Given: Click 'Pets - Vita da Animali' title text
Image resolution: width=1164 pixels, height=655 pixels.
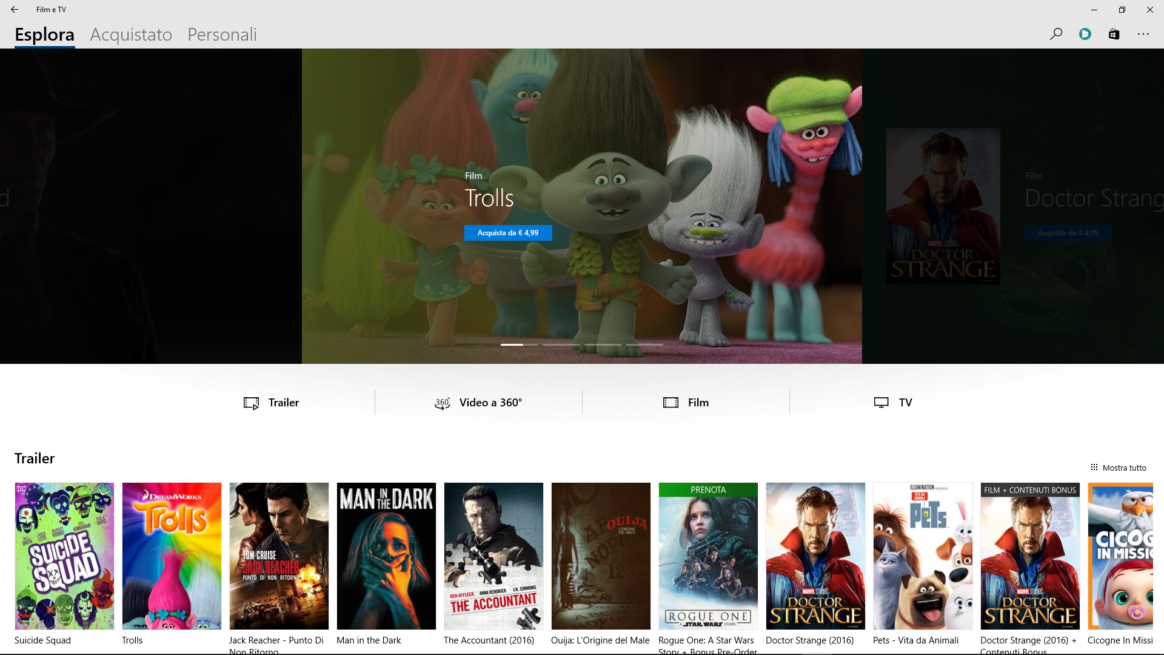Looking at the screenshot, I should [x=915, y=640].
